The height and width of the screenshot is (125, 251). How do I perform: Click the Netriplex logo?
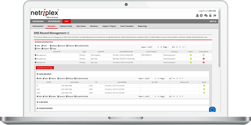(x=45, y=13)
